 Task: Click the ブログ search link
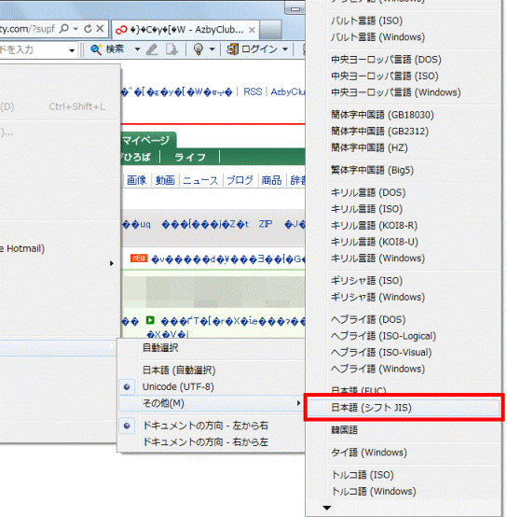[x=240, y=180]
